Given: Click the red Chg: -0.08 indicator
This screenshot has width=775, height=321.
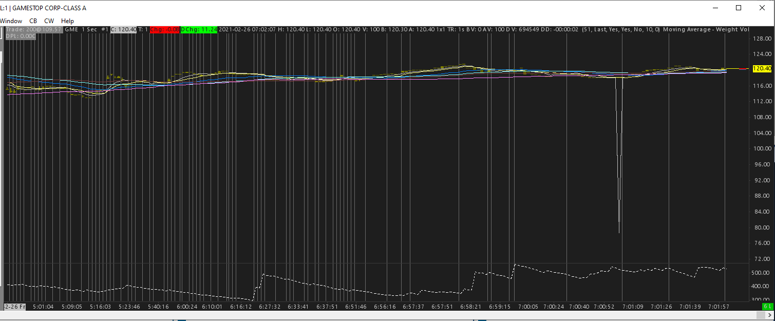Looking at the screenshot, I should coord(164,29).
